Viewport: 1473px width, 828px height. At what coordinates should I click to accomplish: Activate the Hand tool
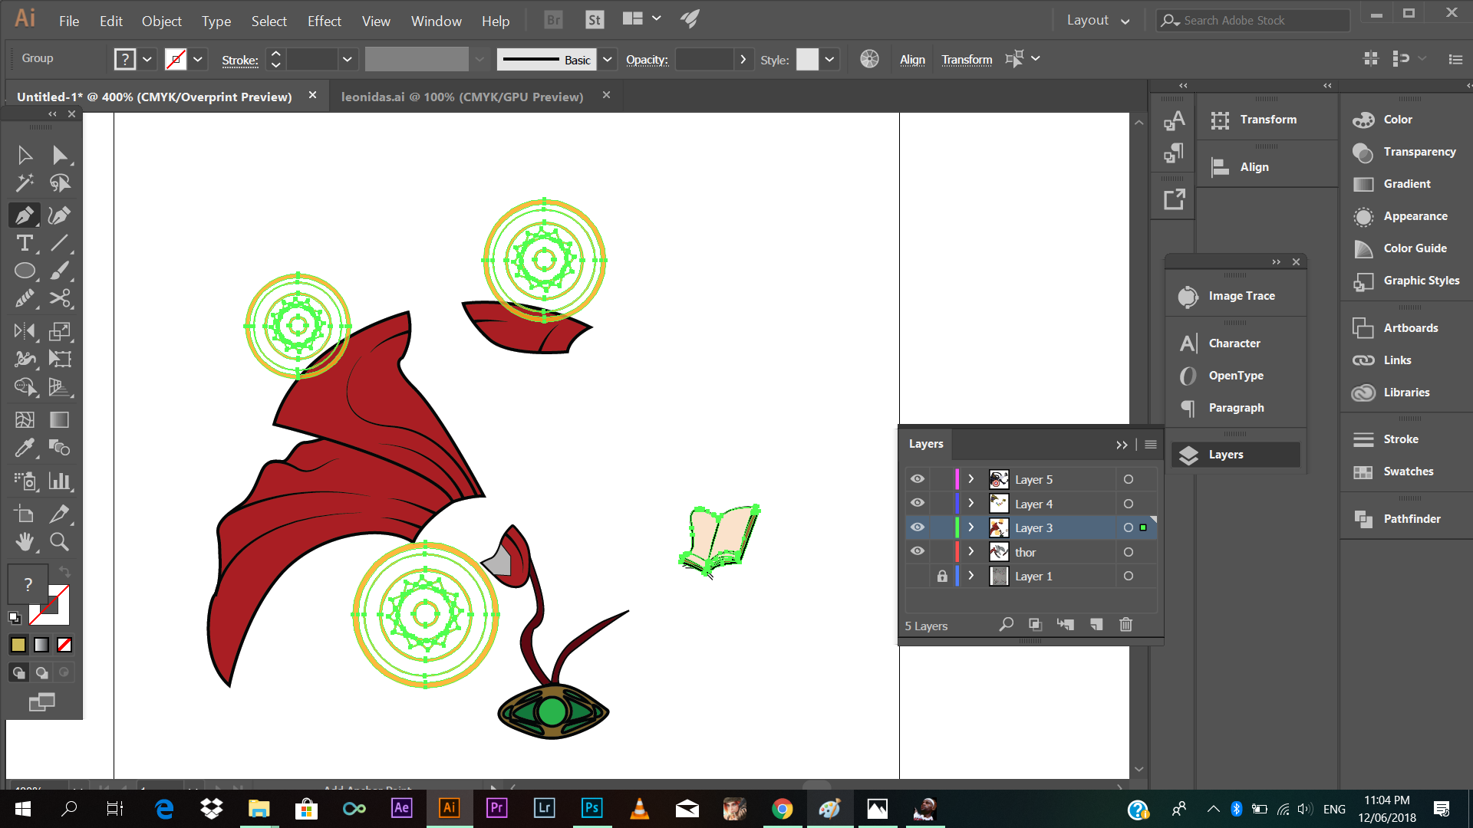click(x=25, y=542)
